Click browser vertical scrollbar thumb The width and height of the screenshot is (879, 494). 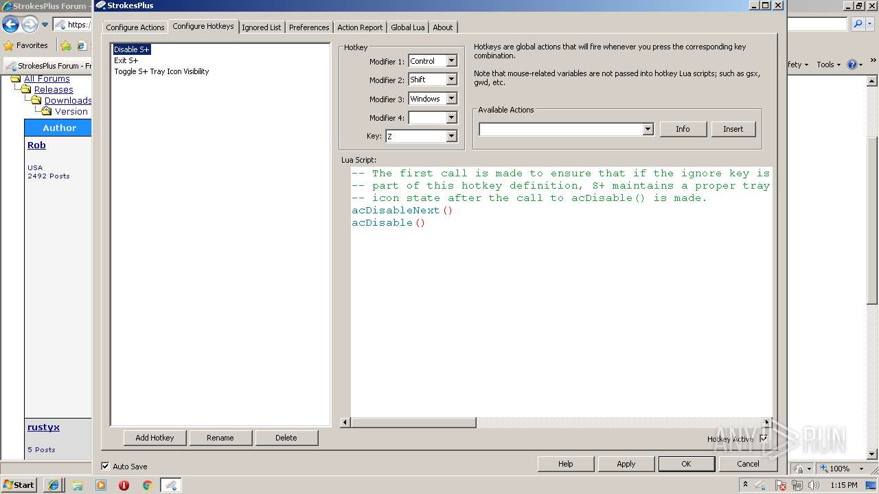[x=872, y=220]
